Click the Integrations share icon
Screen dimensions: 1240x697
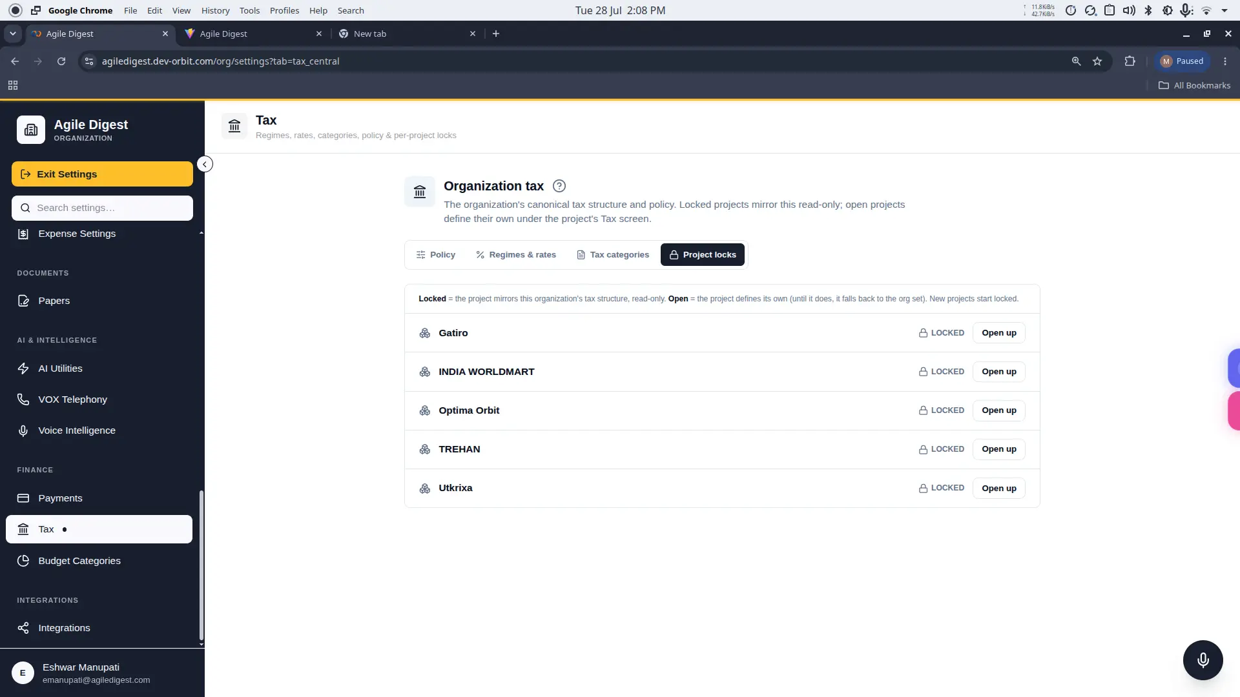[23, 628]
